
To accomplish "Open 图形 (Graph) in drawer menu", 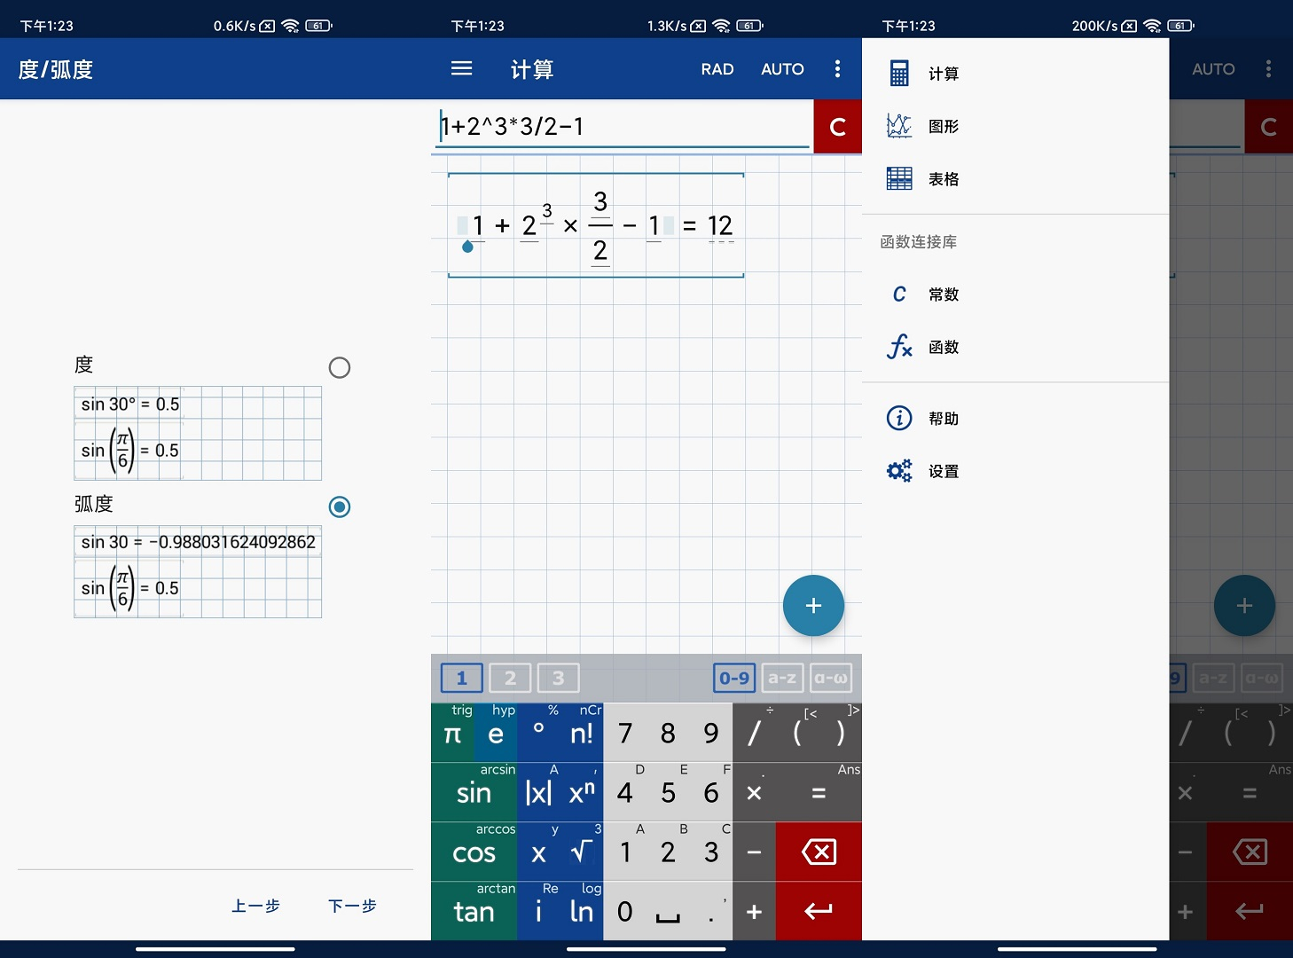I will point(1015,126).
